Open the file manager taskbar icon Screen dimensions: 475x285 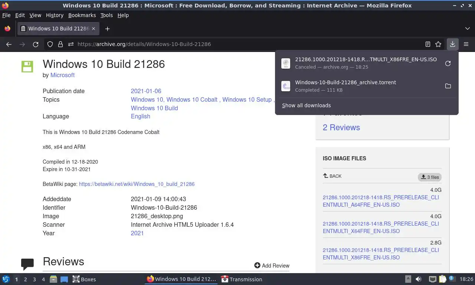tap(53, 279)
